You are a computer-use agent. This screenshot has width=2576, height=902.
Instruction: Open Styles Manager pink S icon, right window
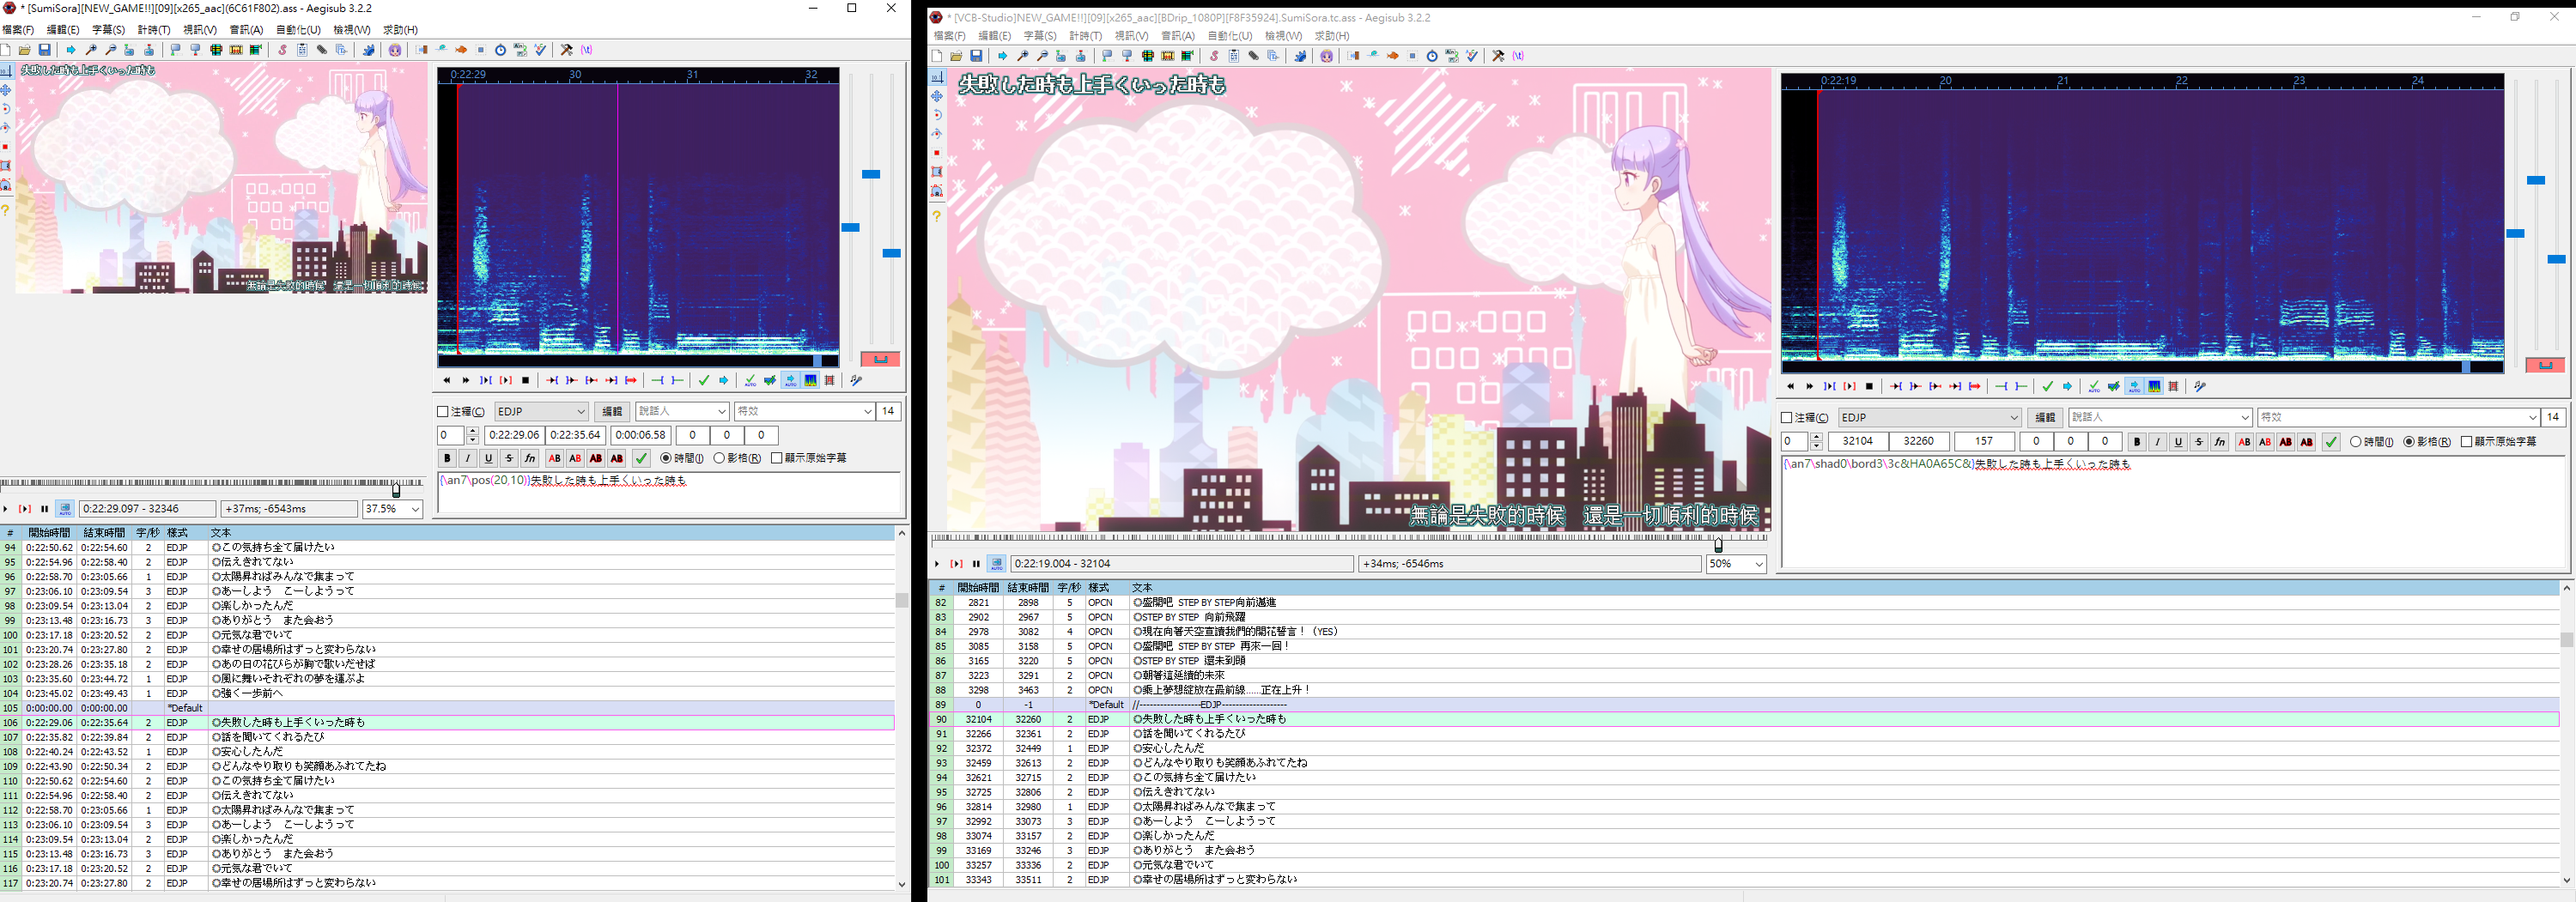click(1214, 56)
